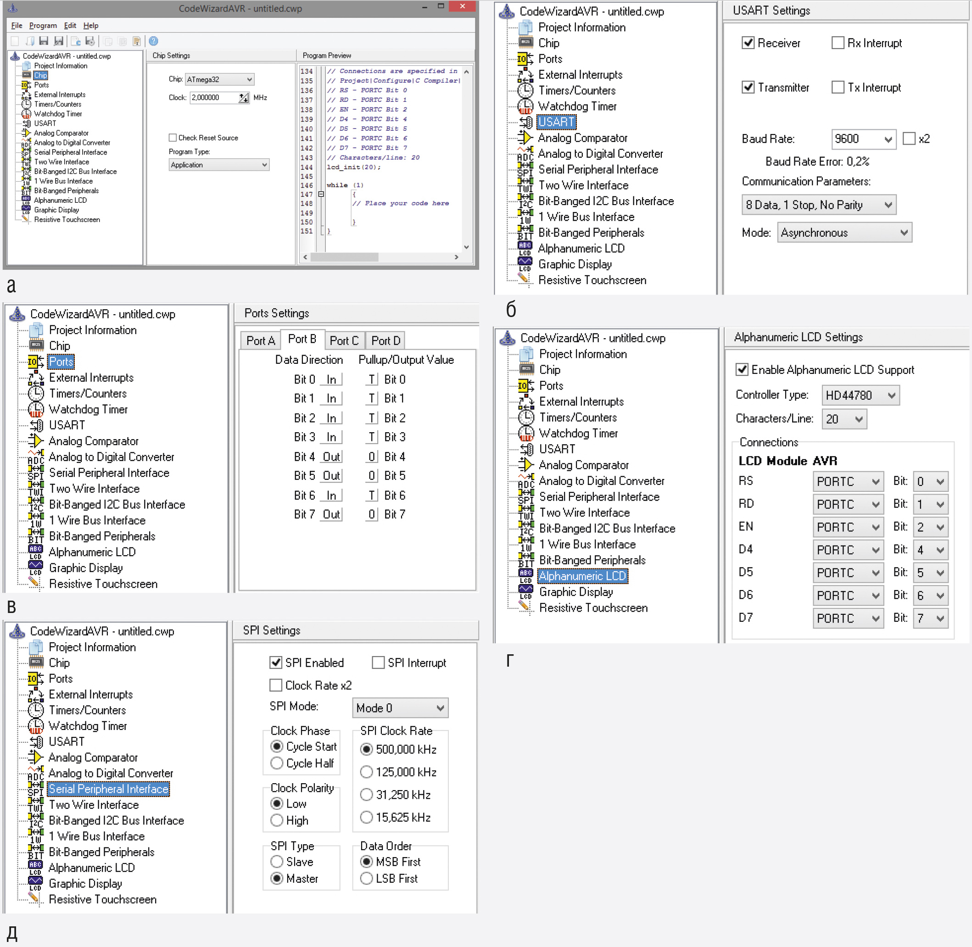
Task: Click the Alphanumeric LCD icon beside Alphanumeric LCD Settings
Action: click(x=526, y=576)
